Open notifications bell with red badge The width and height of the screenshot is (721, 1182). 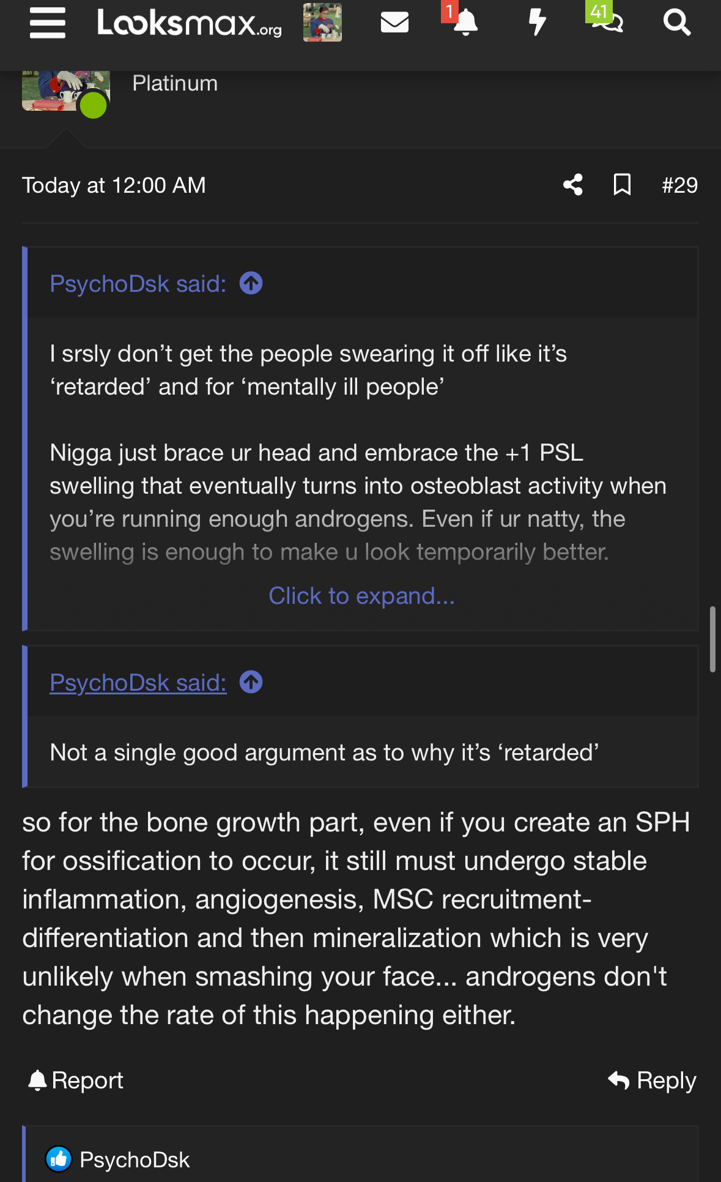[465, 23]
